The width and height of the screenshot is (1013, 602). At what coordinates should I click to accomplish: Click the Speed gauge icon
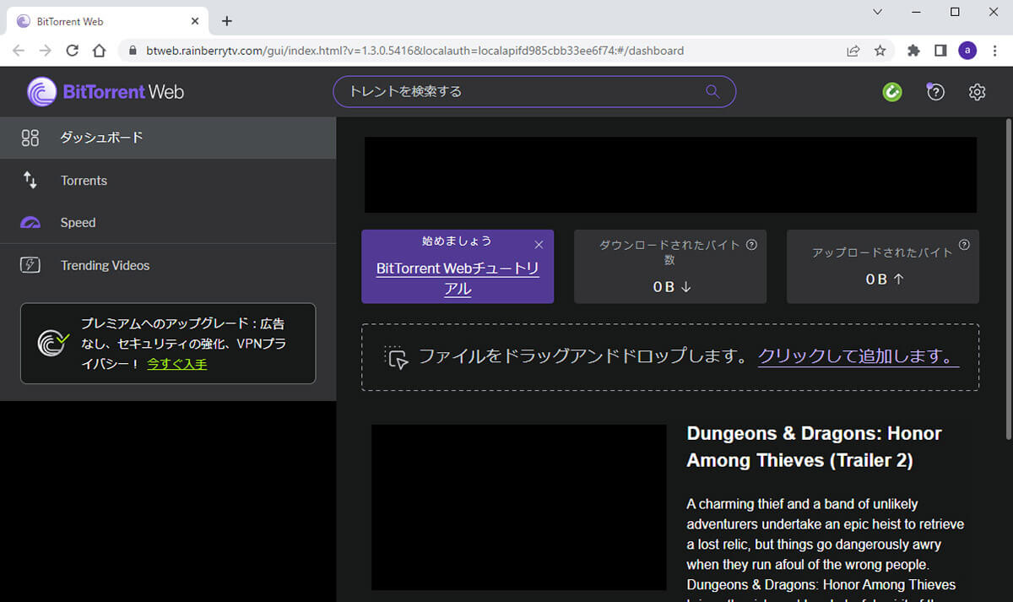pos(30,223)
